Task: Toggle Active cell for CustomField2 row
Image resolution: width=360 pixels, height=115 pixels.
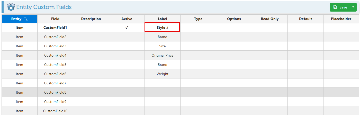Action: pyautogui.click(x=127, y=37)
